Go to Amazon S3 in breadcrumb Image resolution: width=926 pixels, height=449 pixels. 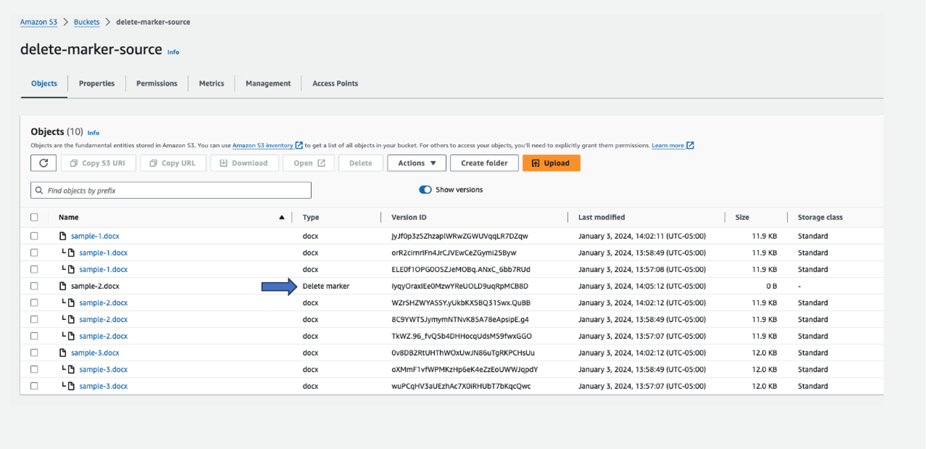[x=39, y=22]
